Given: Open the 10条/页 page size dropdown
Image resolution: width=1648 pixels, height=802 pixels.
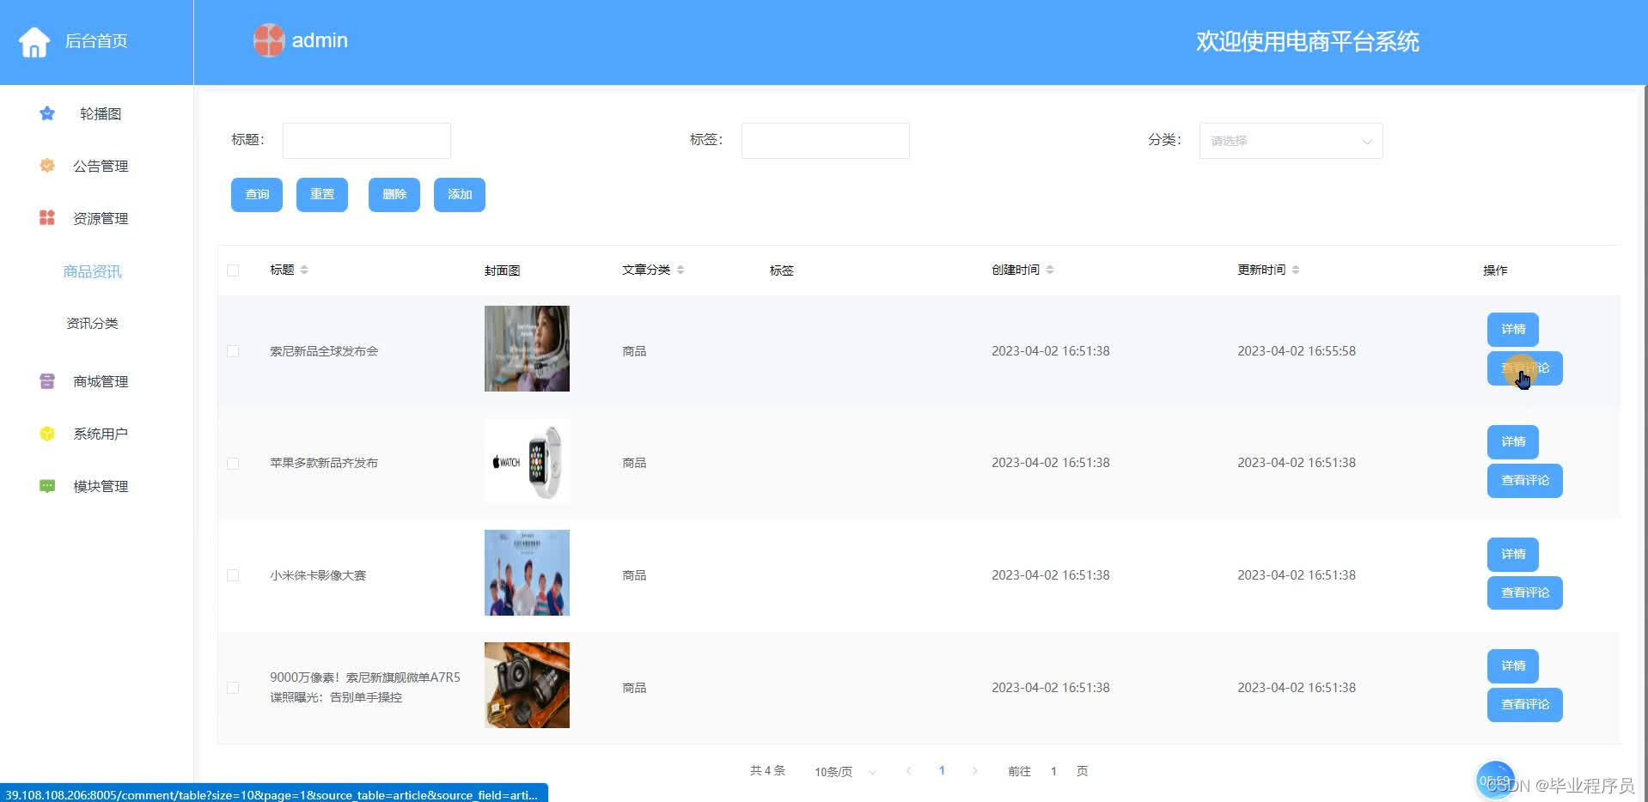Looking at the screenshot, I should 845,771.
